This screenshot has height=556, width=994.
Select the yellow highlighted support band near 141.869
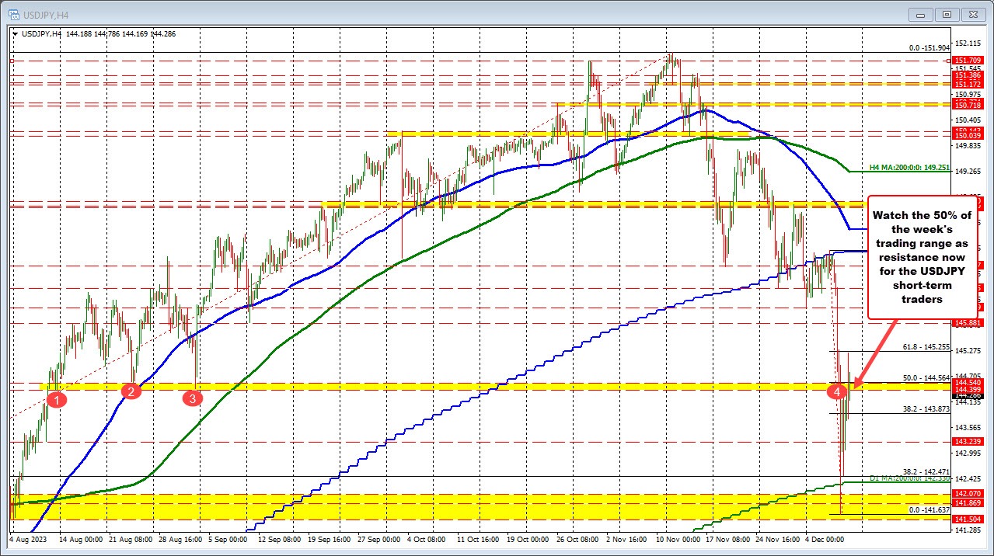point(466,503)
